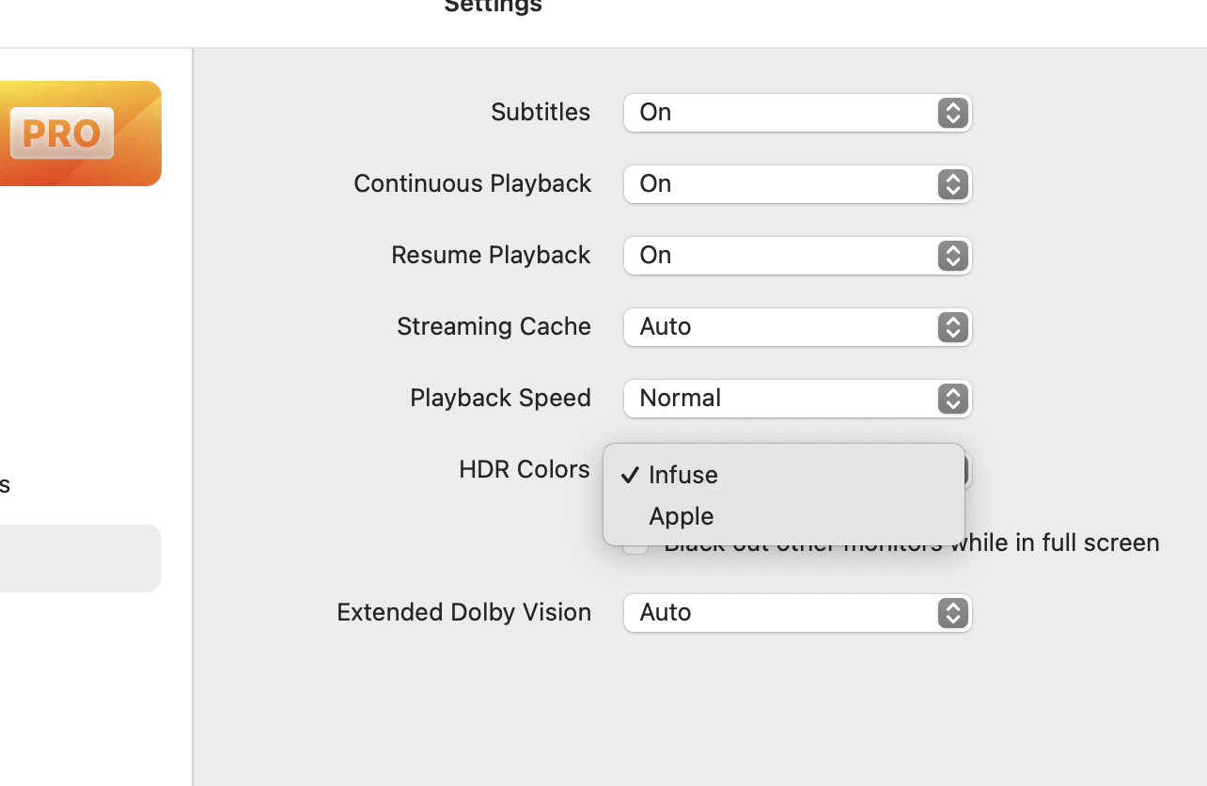Choose Apple from HDR Colors menu
The height and width of the screenshot is (786, 1207).
coord(682,516)
